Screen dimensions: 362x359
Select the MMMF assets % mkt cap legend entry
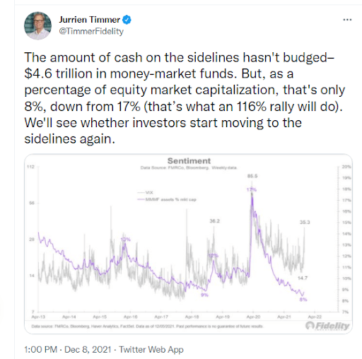click(167, 199)
